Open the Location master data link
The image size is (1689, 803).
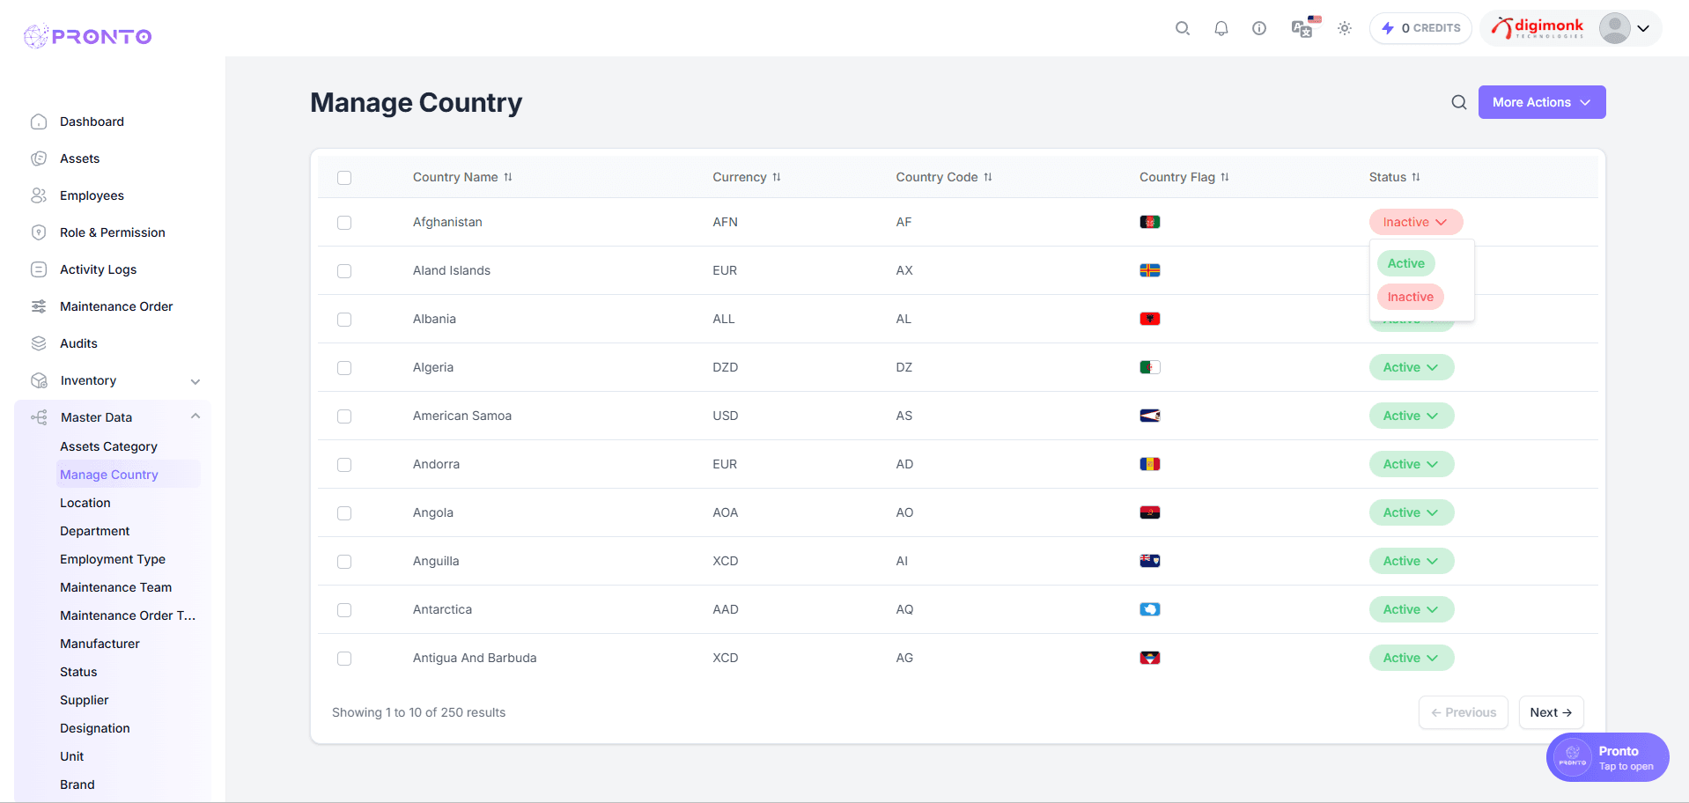pyautogui.click(x=85, y=503)
